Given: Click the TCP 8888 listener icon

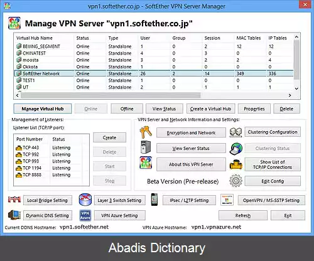Looking at the screenshot, I should point(19,175).
